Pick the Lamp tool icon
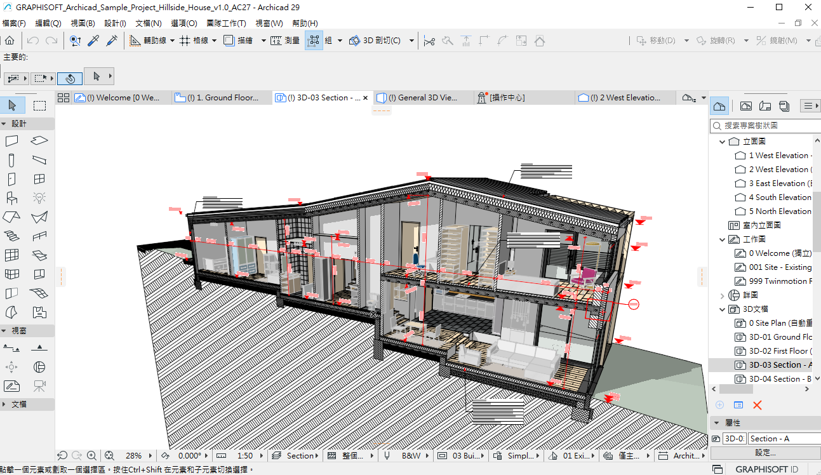 pos(39,198)
